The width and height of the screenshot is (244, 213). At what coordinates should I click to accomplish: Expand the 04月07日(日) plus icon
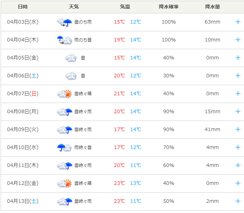click(x=238, y=93)
